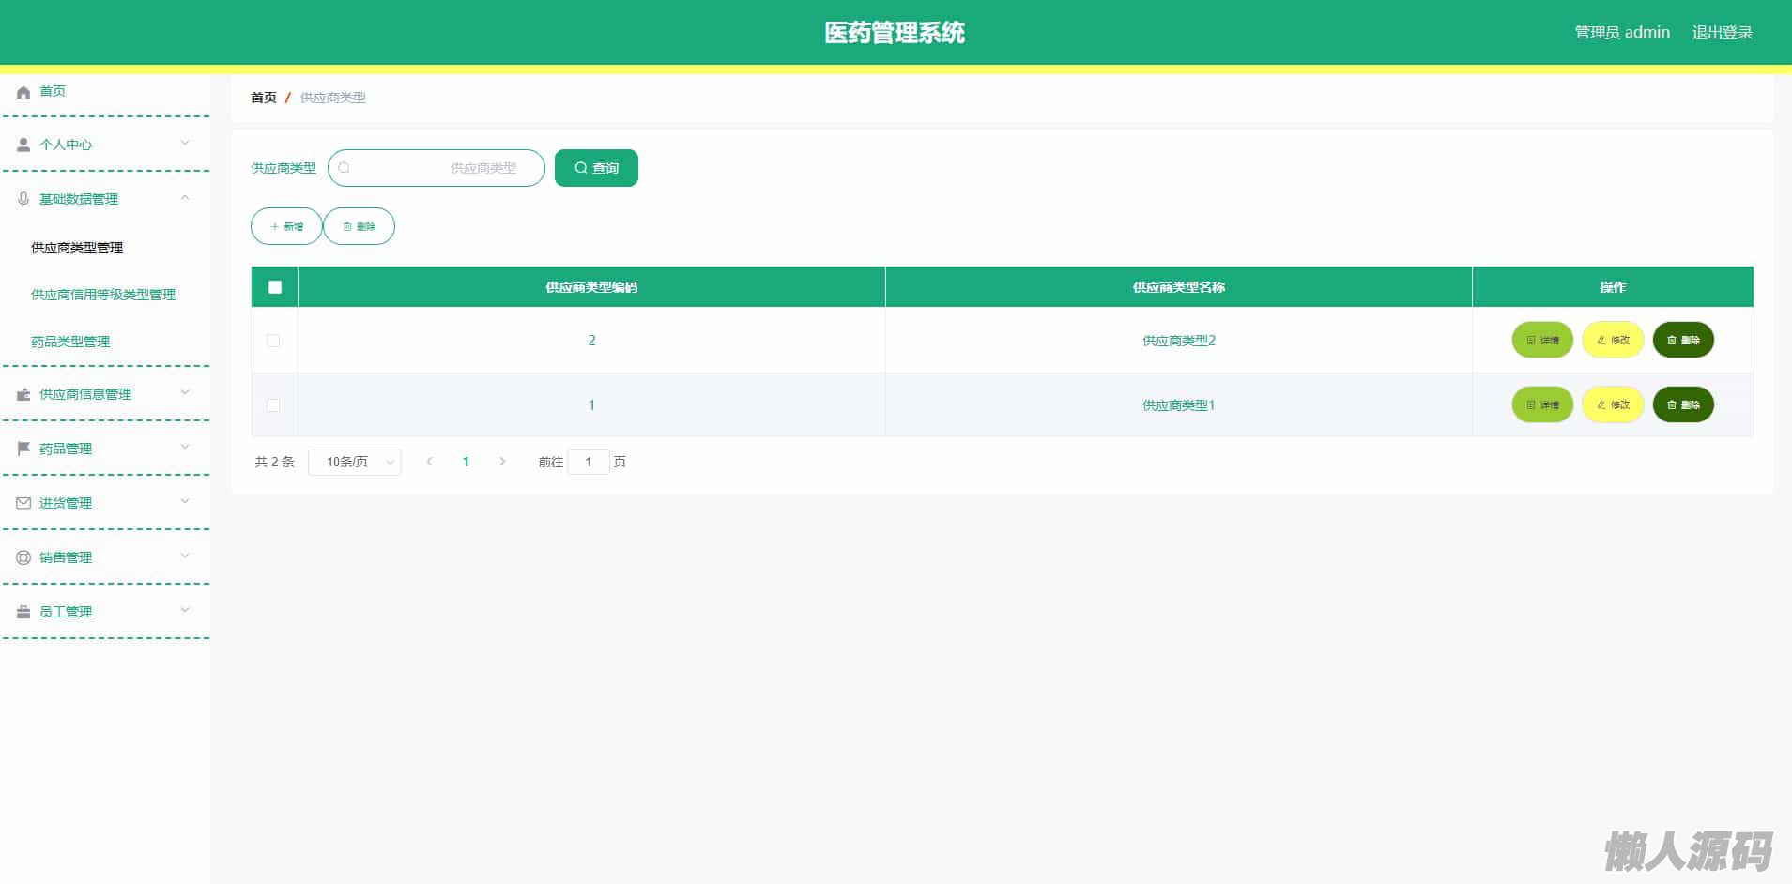Click 退出登录 to log out
Screen dimensions: 1792x884
1722,33
